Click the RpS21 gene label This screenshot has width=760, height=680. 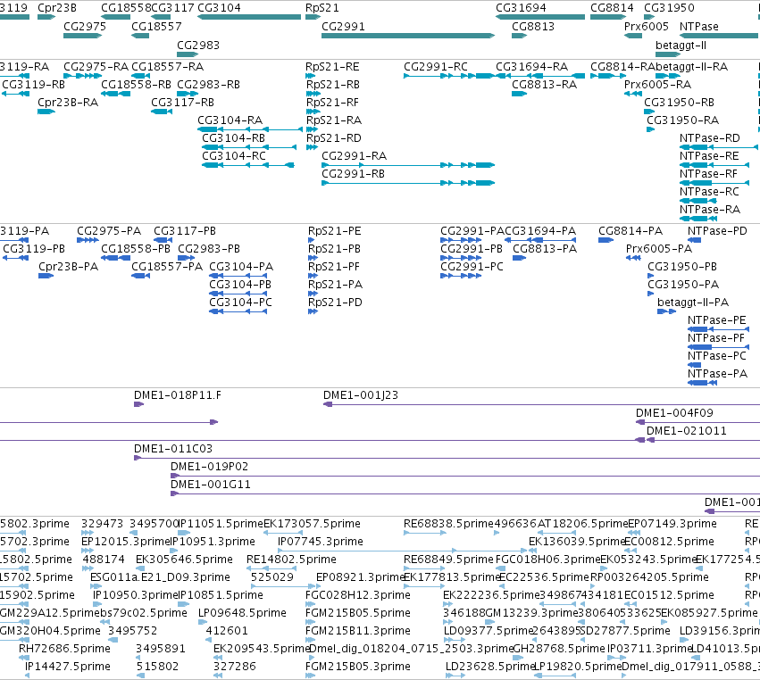click(322, 8)
